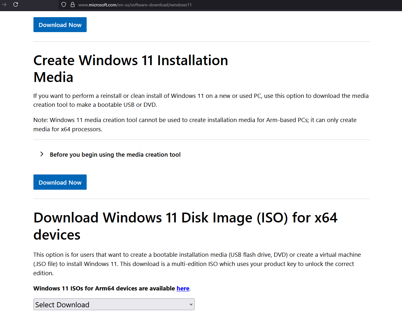
Task: Click 'Before you begin using the media creation tool' text
Action: tap(115, 155)
